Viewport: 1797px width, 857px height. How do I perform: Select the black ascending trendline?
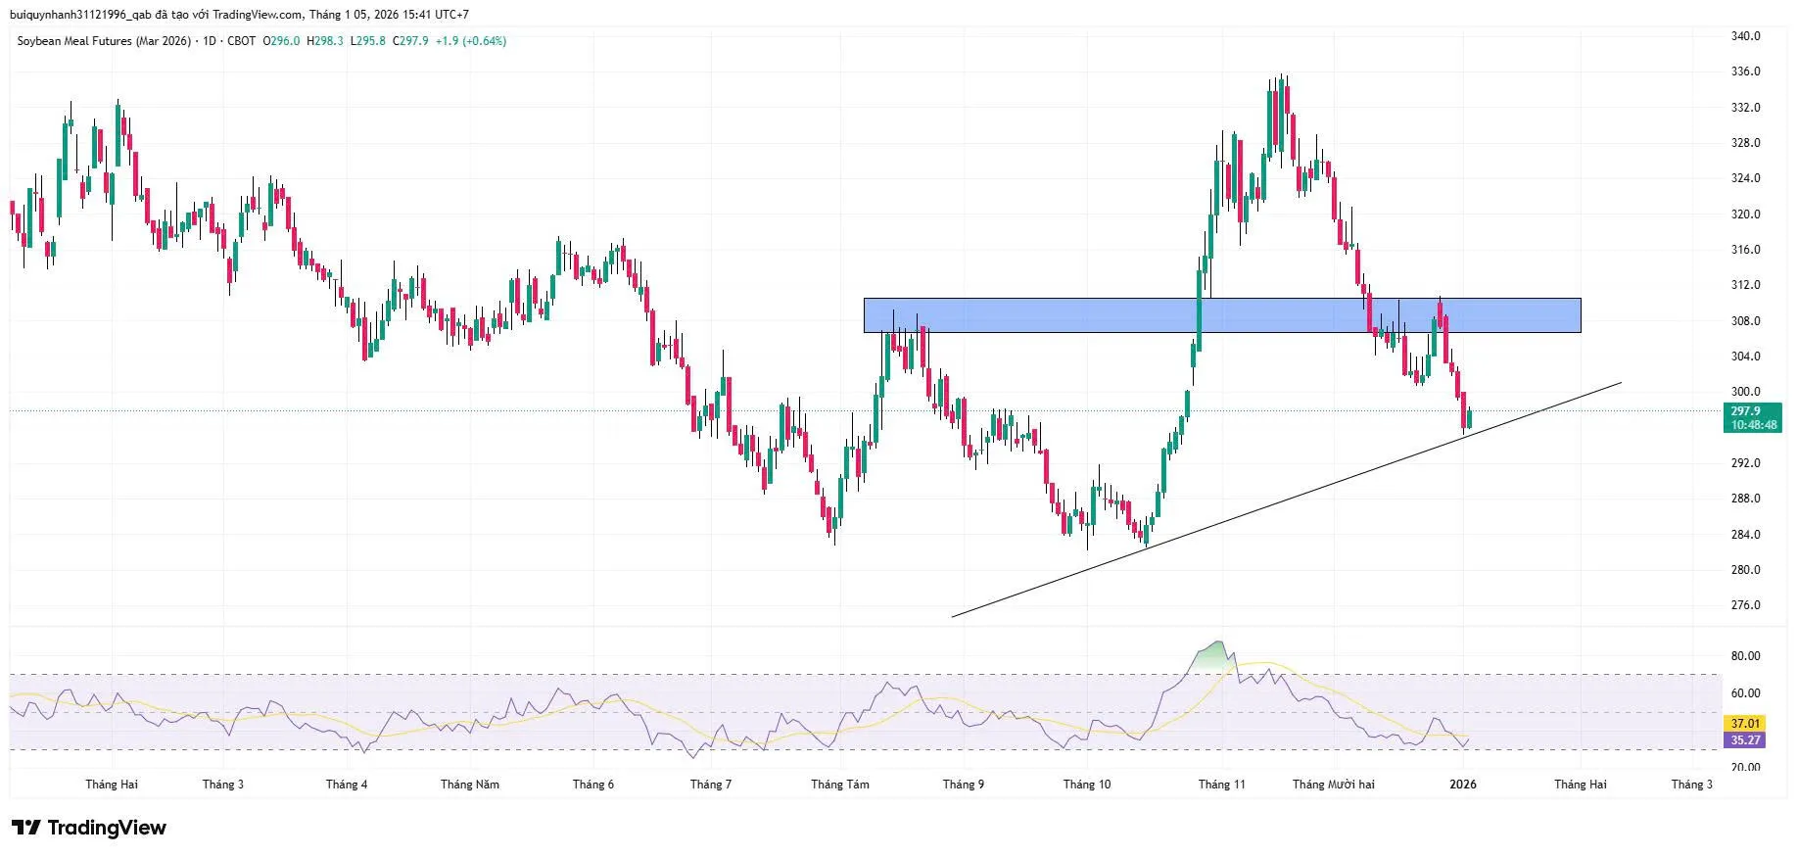tap(1273, 502)
